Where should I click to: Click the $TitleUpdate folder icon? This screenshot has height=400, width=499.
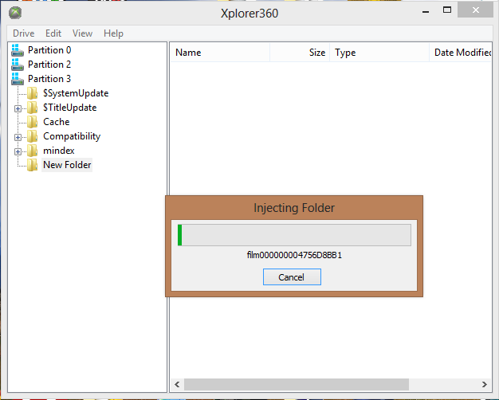tap(32, 108)
